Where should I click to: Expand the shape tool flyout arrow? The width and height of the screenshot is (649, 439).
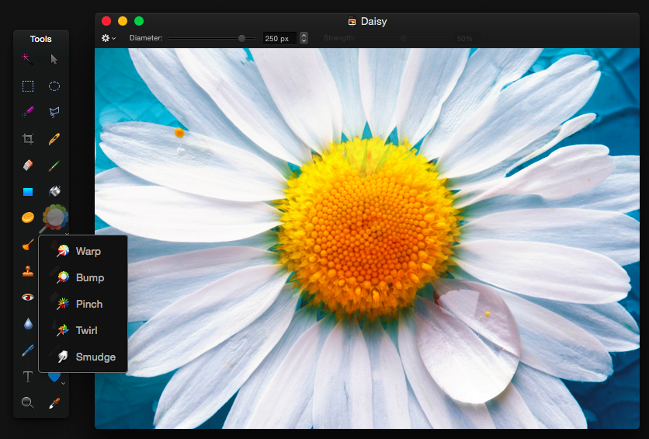coord(63,383)
